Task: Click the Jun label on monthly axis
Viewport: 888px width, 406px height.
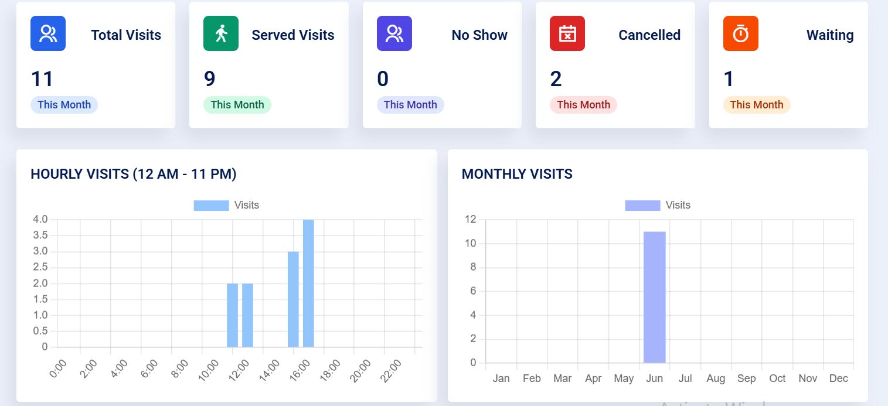Action: click(x=655, y=378)
